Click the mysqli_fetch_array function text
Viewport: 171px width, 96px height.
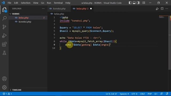[90, 41]
